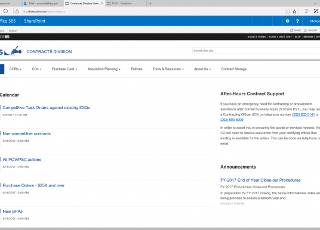Click the blue home navigation block
This screenshot has height=230, width=320.
pyautogui.click(x=2, y=69)
